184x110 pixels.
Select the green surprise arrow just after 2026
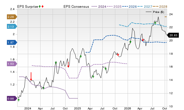[130, 42]
